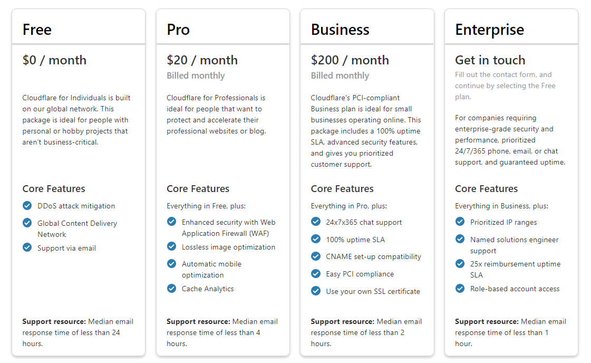The image size is (591, 363).
Task: Click the checkmark next to Global Content Delivery Network
Action: [27, 223]
